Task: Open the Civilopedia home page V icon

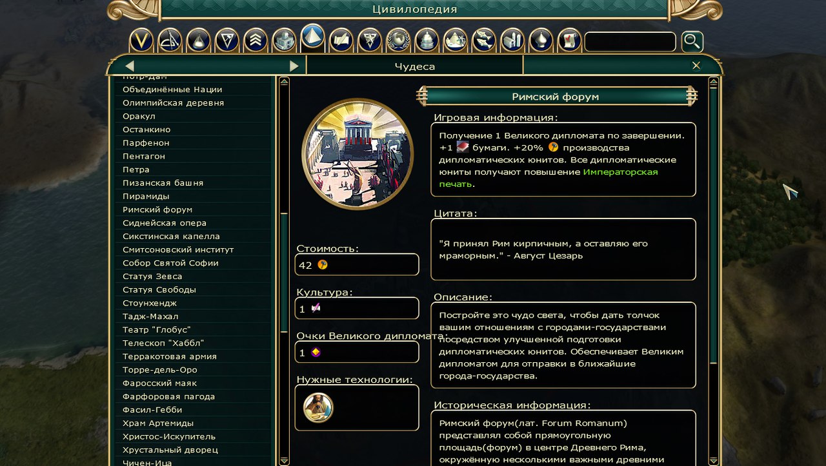Action: coord(141,41)
